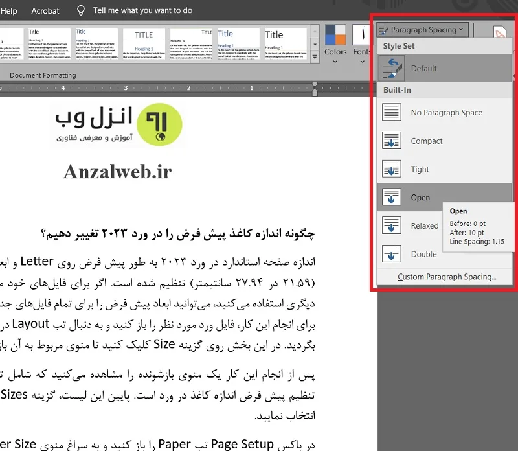518x451 pixels.
Task: Expand the full style set gallery
Action: 315,57
